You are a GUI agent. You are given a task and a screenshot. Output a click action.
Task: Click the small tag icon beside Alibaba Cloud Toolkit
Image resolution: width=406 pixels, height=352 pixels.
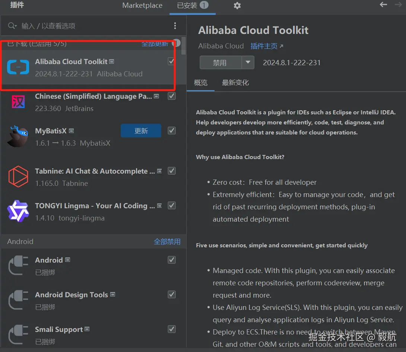click(x=112, y=61)
